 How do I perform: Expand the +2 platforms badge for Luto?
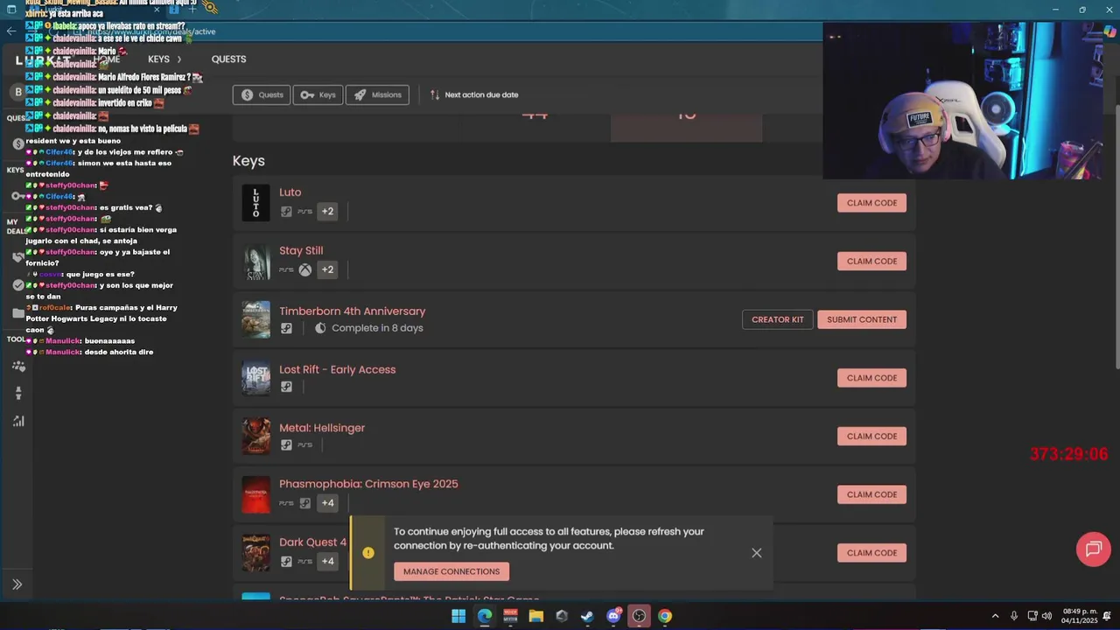(x=327, y=211)
